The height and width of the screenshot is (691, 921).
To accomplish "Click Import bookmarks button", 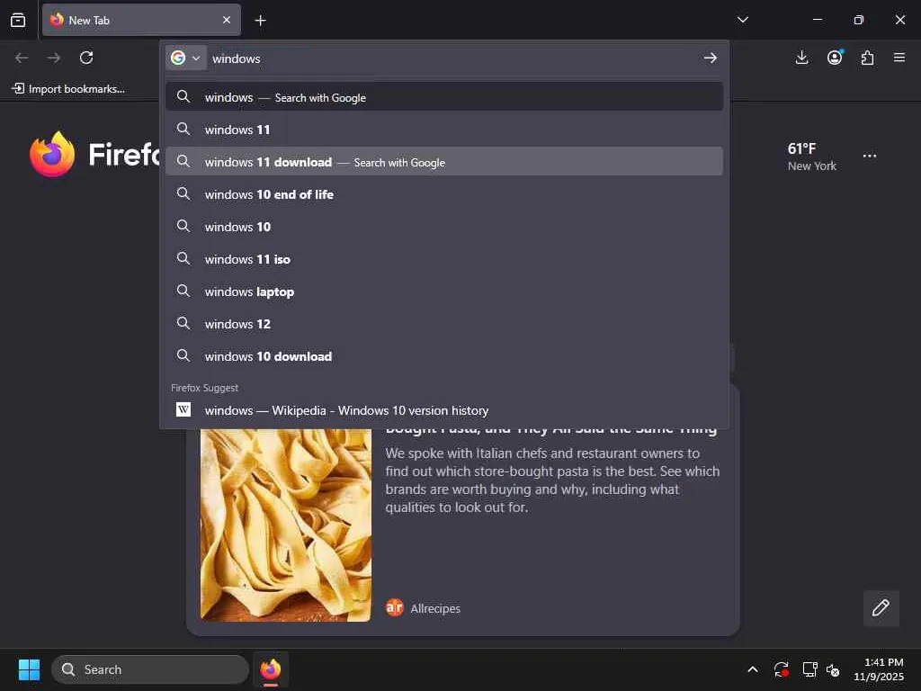I will point(68,89).
